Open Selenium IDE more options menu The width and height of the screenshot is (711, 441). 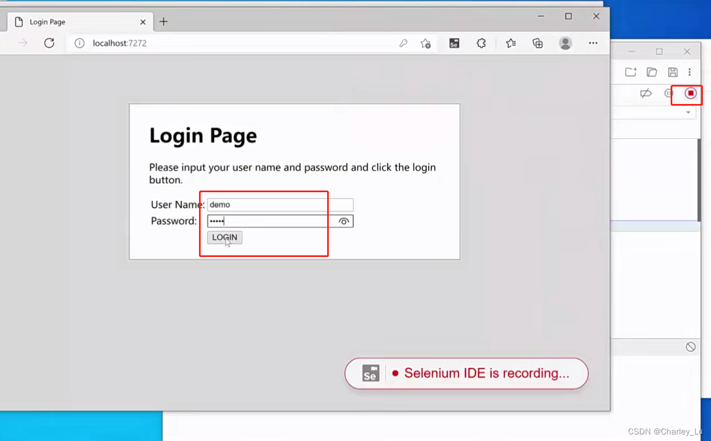[x=690, y=72]
